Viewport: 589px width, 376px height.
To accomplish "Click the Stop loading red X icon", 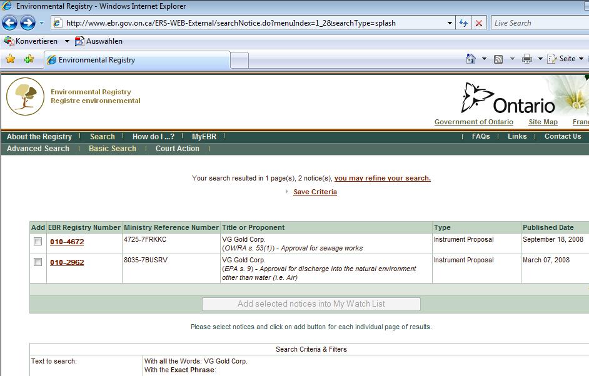I will [479, 23].
